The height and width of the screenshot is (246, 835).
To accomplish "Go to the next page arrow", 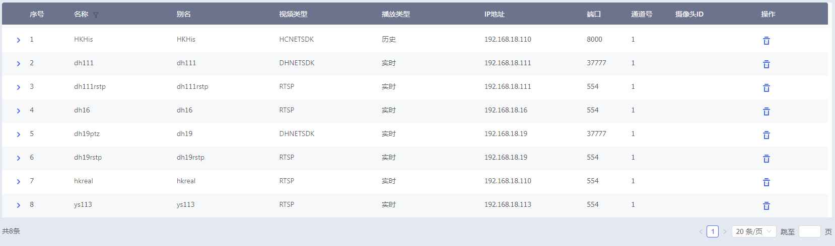I will click(725, 231).
